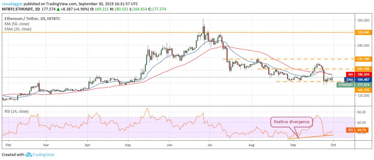Select the Positive divergence callout bubble
Screen dimensions: 374x160
(290, 122)
